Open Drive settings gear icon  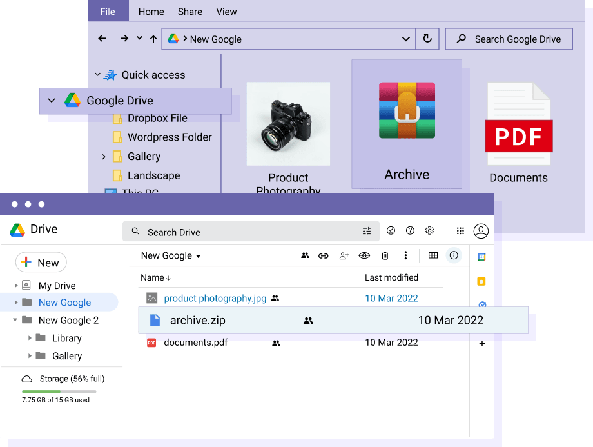[x=430, y=231]
